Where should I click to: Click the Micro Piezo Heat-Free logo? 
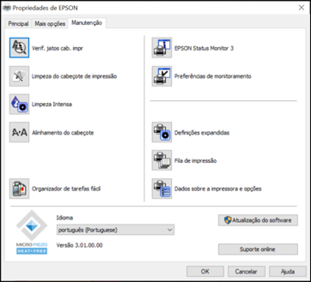tap(32, 233)
